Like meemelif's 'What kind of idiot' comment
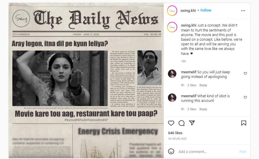 (245, 98)
